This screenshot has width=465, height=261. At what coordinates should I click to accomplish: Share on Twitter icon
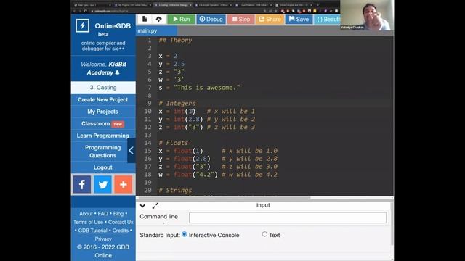click(x=102, y=184)
